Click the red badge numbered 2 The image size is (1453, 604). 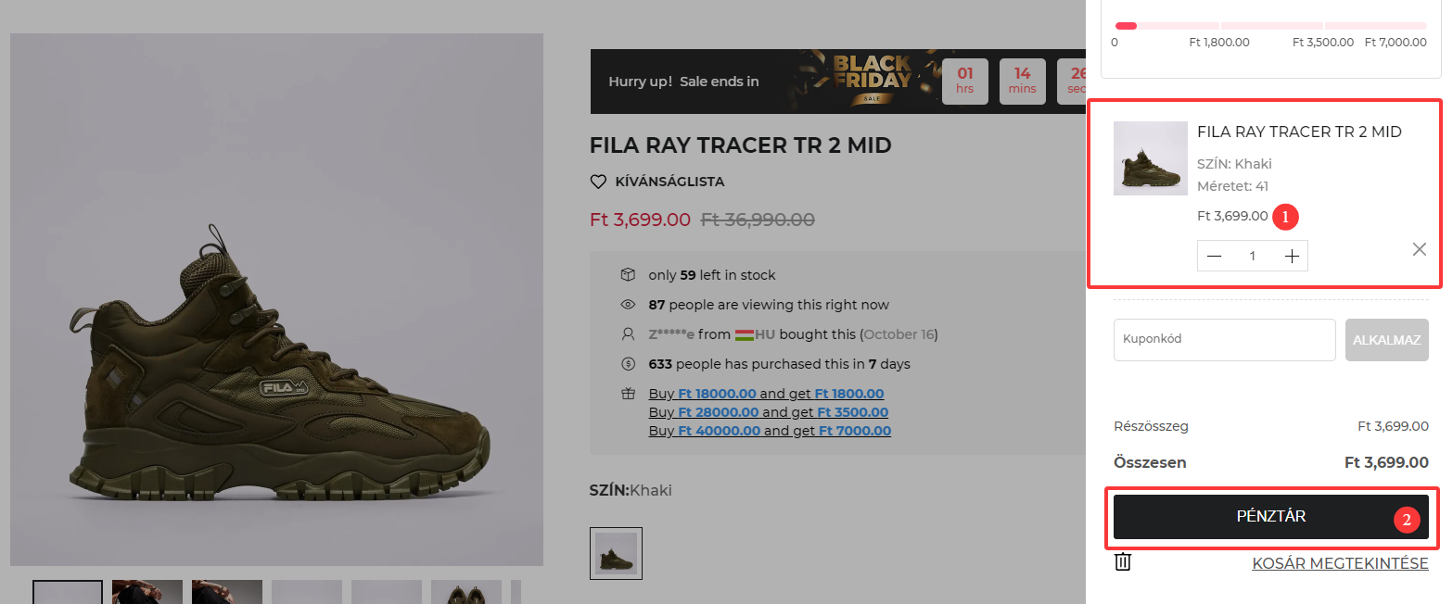click(x=1406, y=520)
